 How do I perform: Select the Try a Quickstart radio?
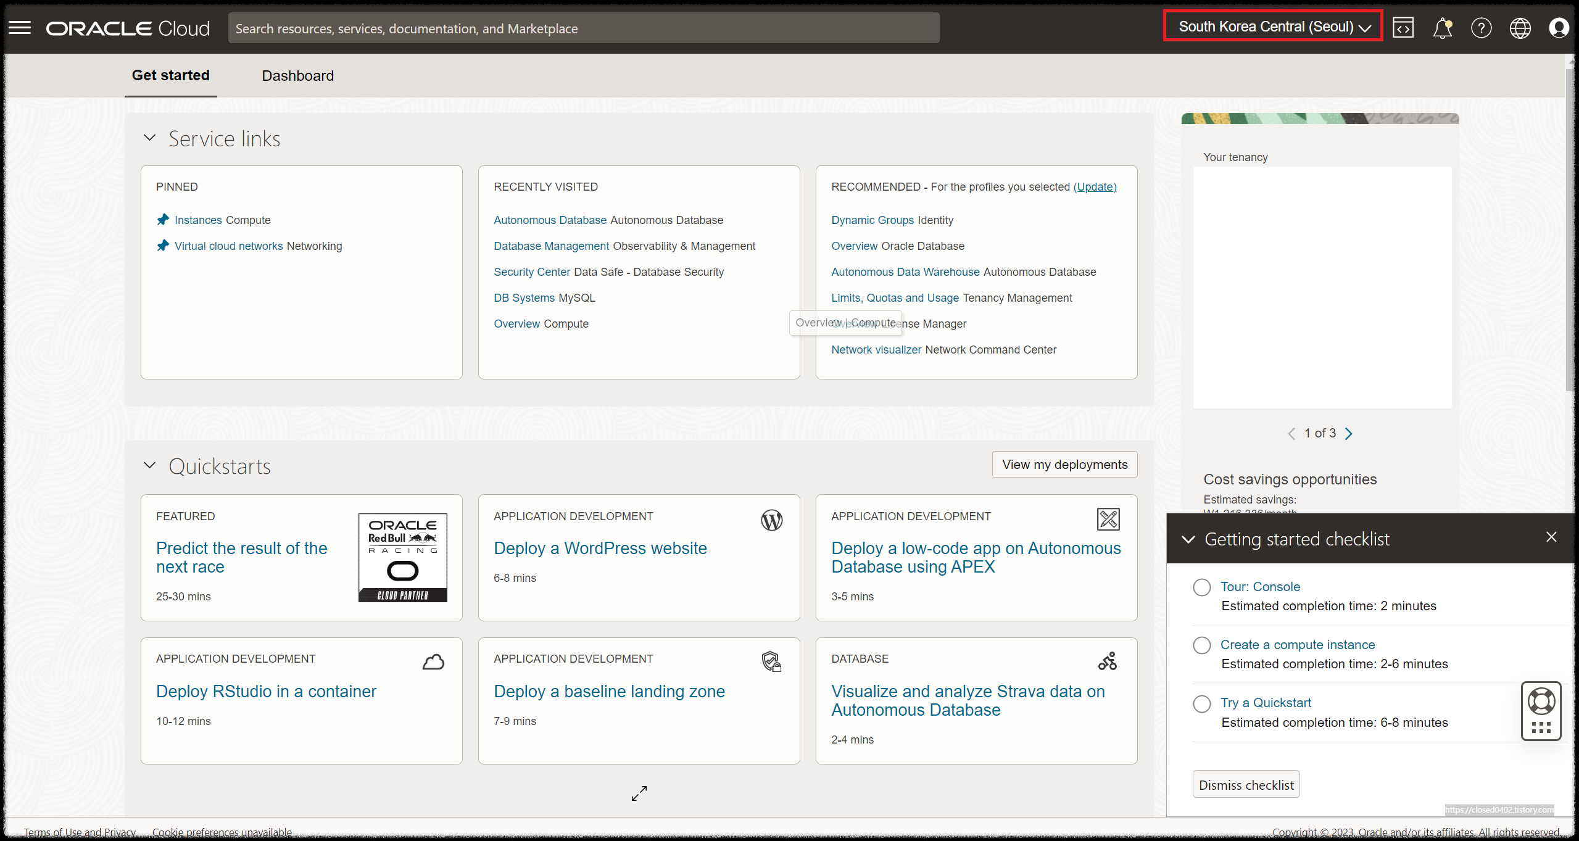[1201, 703]
